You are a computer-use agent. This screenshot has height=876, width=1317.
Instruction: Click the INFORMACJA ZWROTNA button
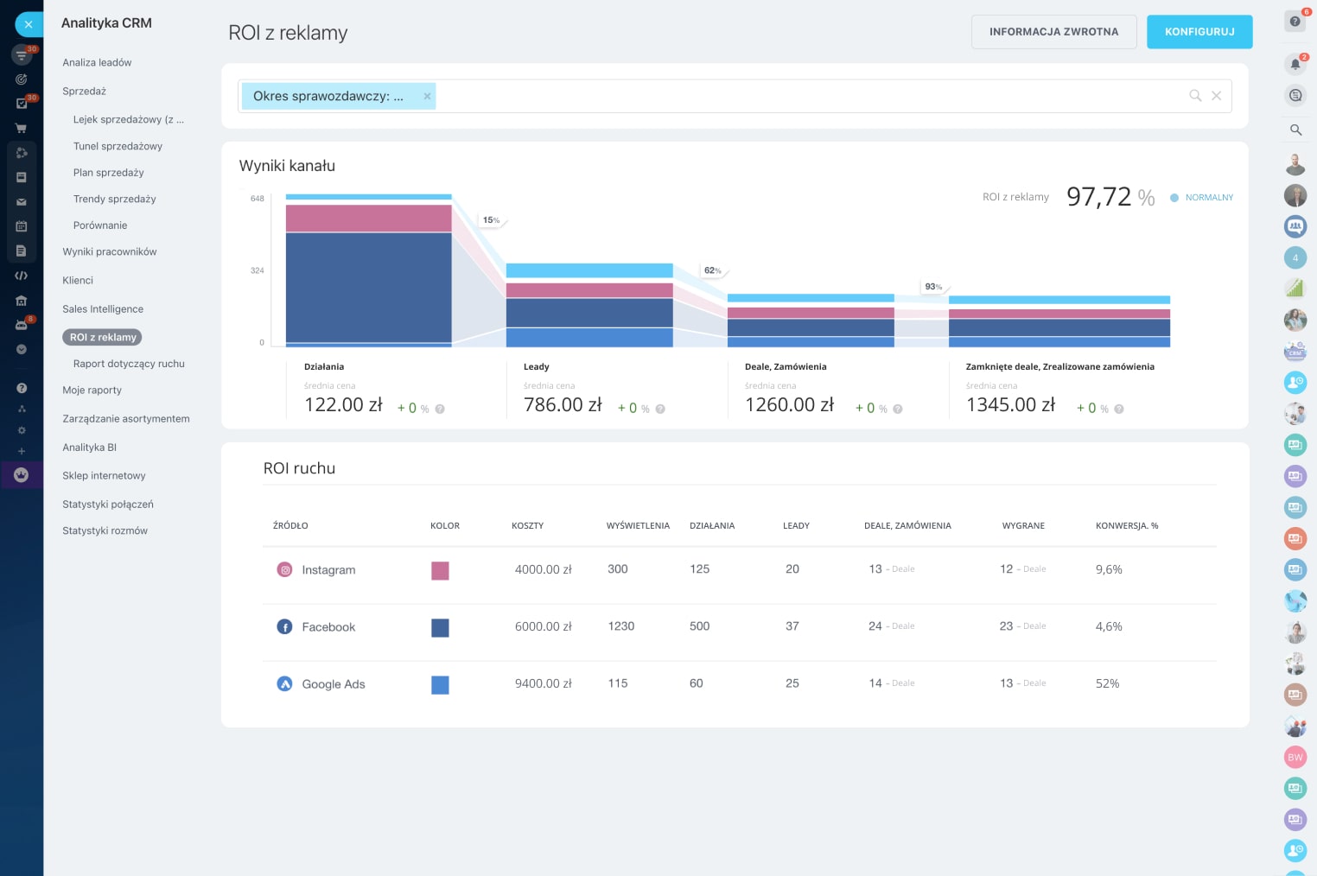click(x=1053, y=32)
